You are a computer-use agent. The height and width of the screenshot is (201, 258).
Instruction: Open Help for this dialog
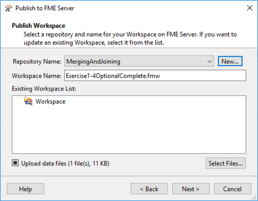[25, 189]
